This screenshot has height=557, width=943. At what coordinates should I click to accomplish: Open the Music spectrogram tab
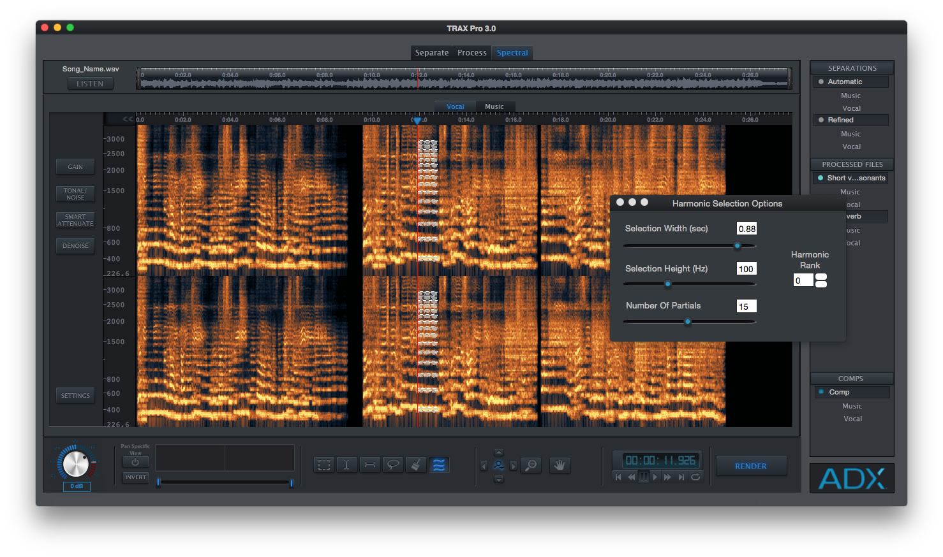point(494,106)
